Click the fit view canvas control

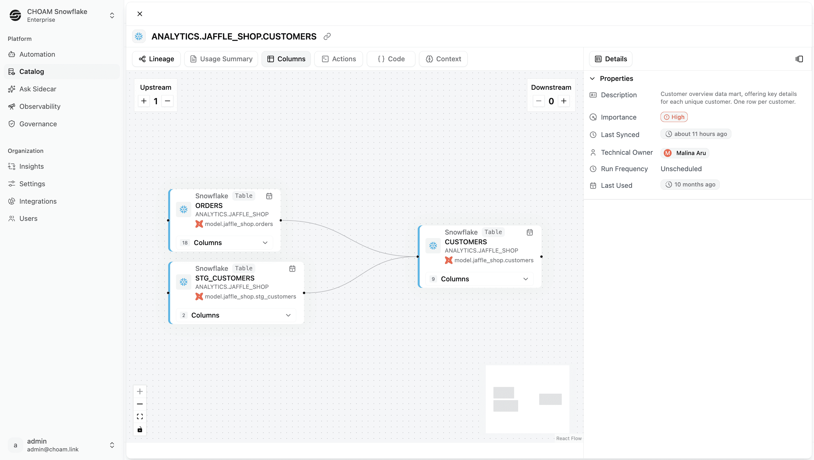(x=140, y=416)
